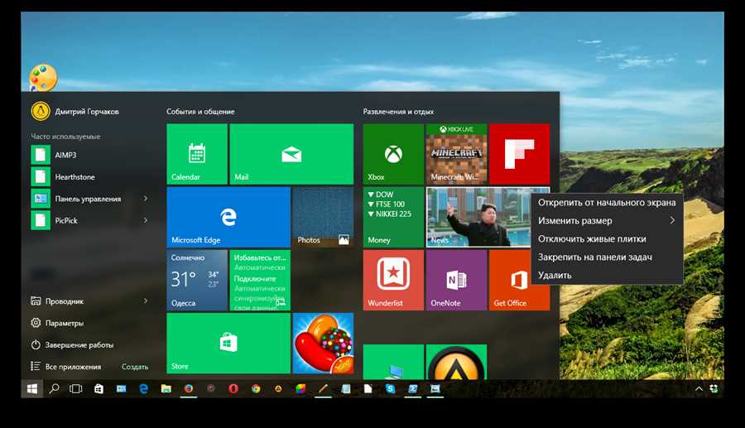Click События и общение group header
The height and width of the screenshot is (428, 745).
200,112
